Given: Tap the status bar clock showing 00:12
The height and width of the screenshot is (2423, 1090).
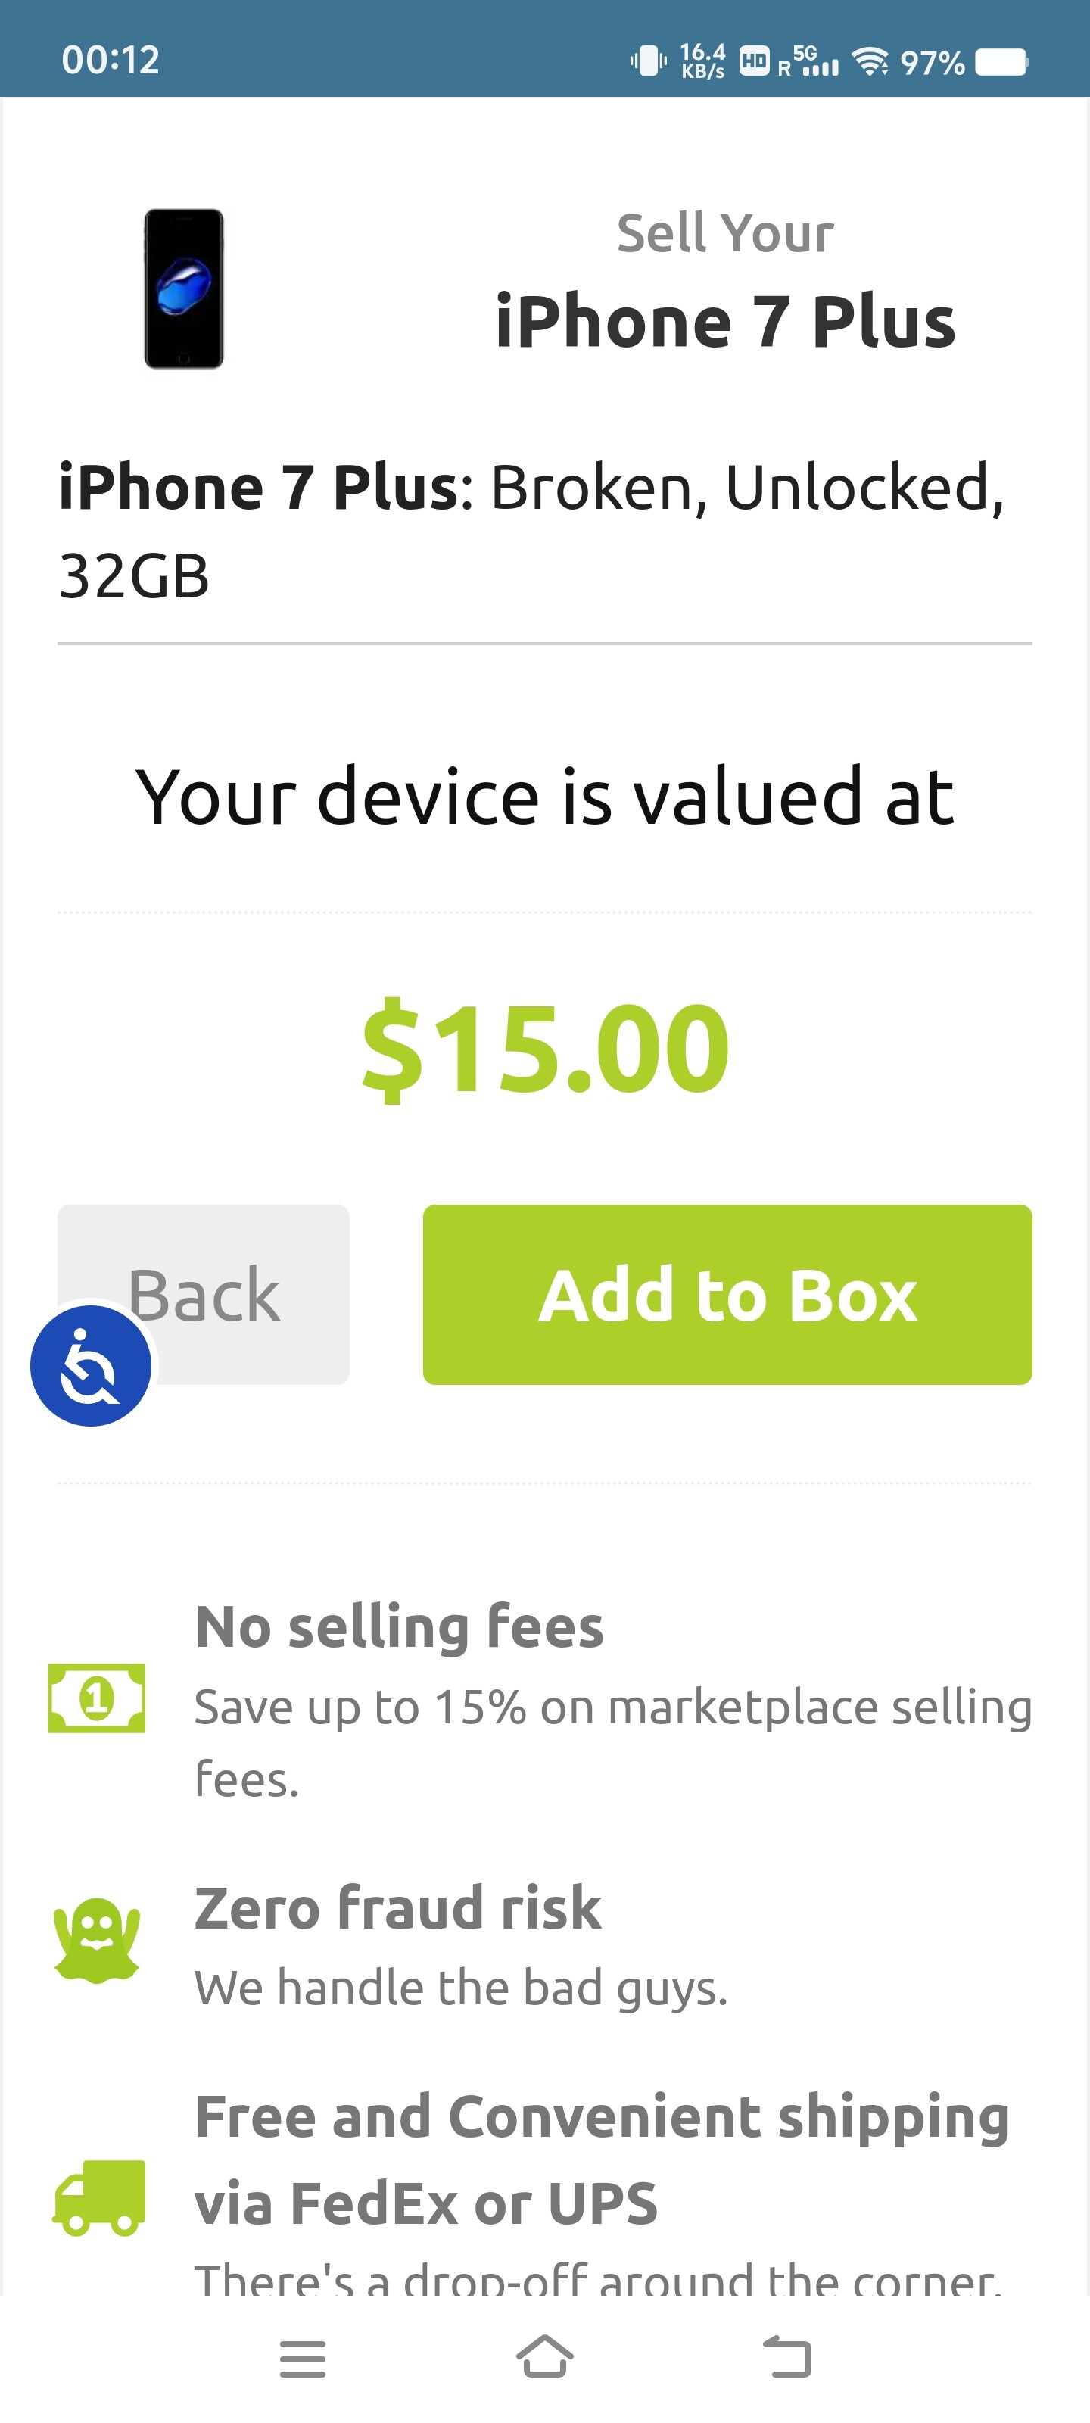Looking at the screenshot, I should pos(111,61).
